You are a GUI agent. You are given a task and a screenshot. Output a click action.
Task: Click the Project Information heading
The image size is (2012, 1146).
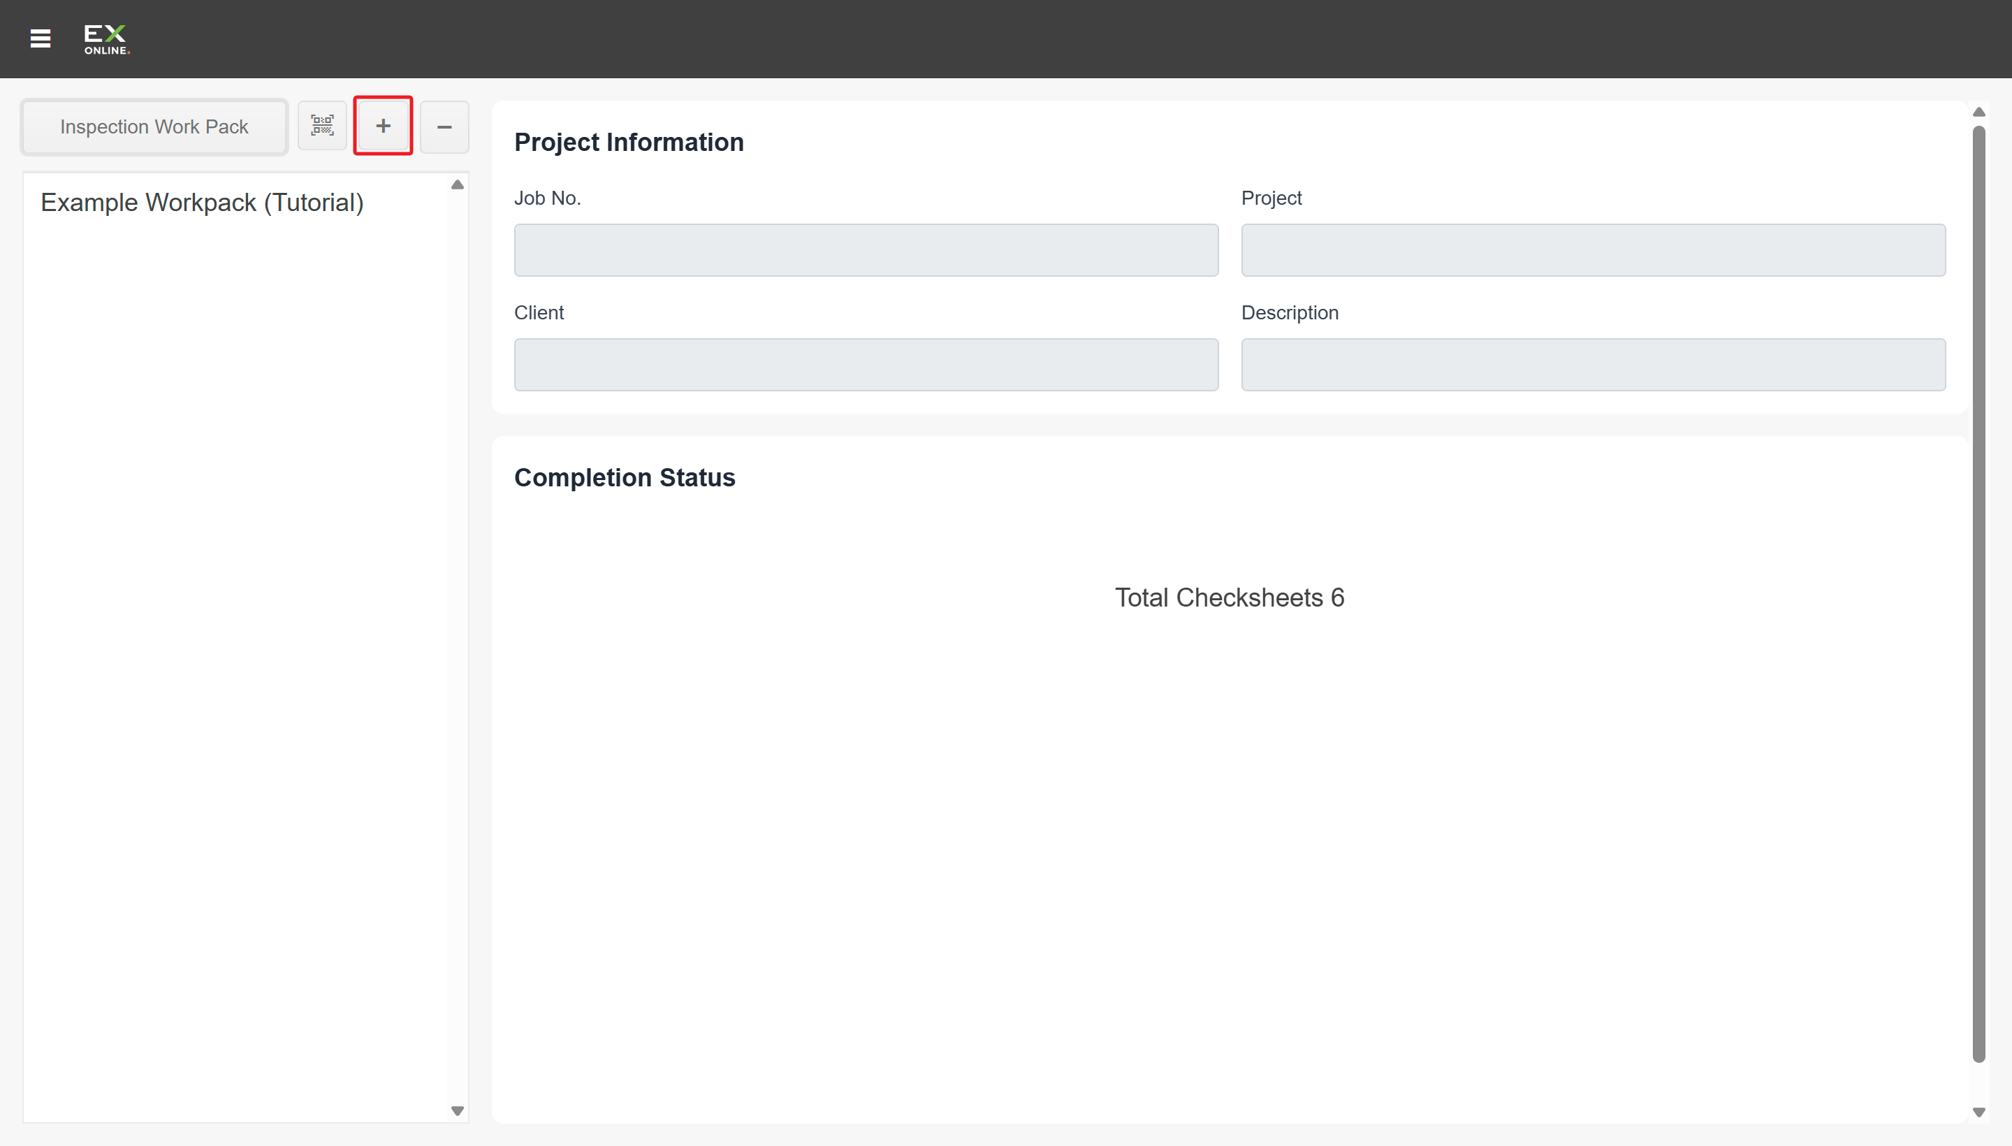tap(629, 143)
